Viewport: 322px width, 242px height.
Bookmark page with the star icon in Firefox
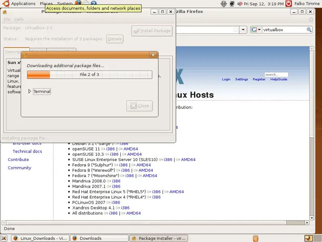[235, 29]
